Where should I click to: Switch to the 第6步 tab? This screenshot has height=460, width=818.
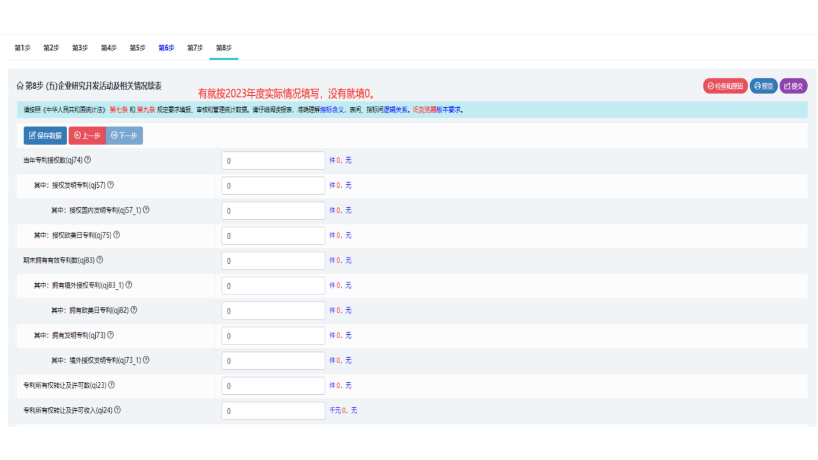click(167, 48)
